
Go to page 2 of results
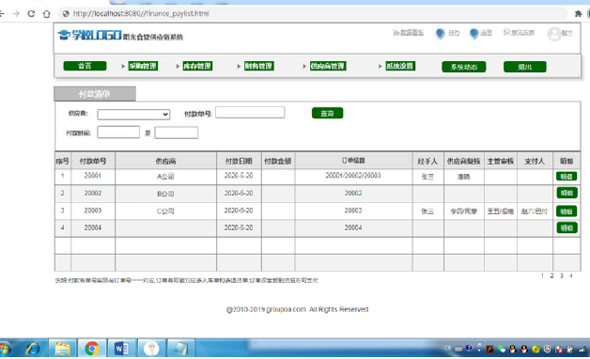click(x=552, y=276)
